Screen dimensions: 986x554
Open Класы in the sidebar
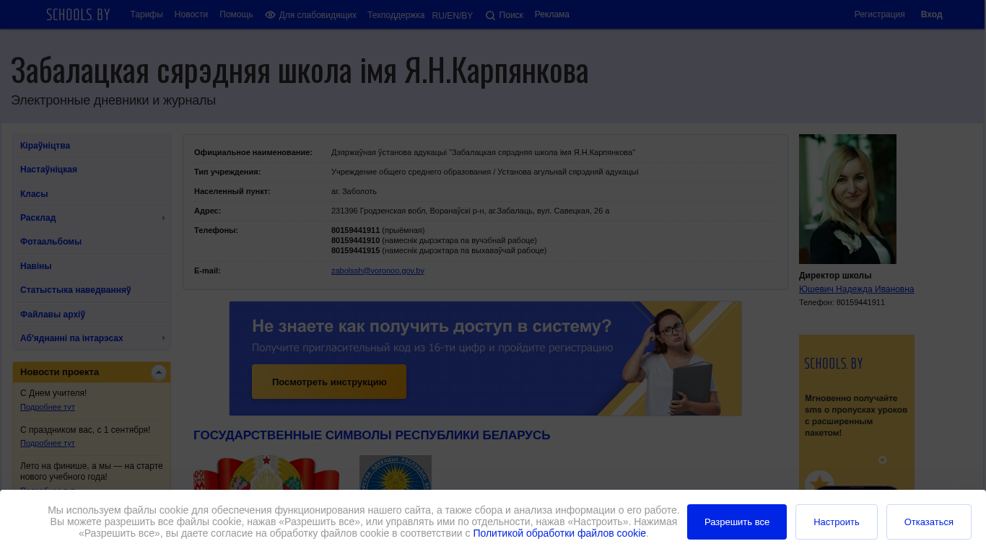pyautogui.click(x=92, y=194)
